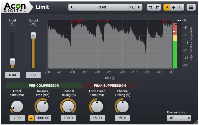Click the Limit plugin title text
Screen dimensions: 199x125
point(42,7)
